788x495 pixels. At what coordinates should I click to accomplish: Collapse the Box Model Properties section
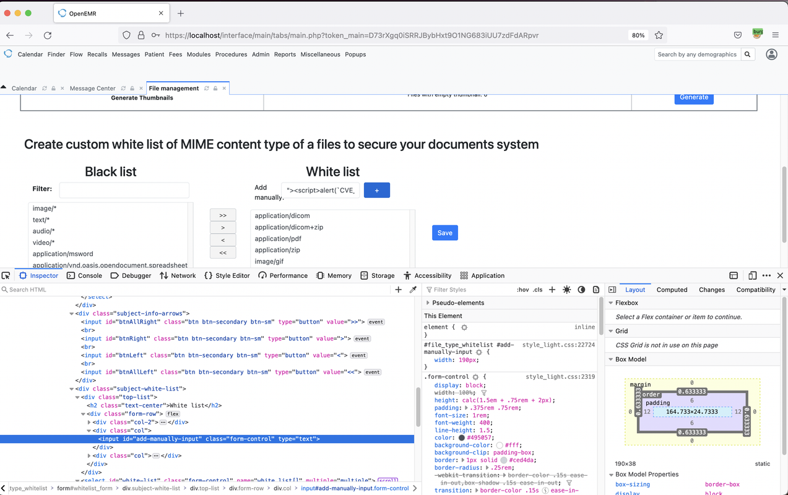(610, 475)
